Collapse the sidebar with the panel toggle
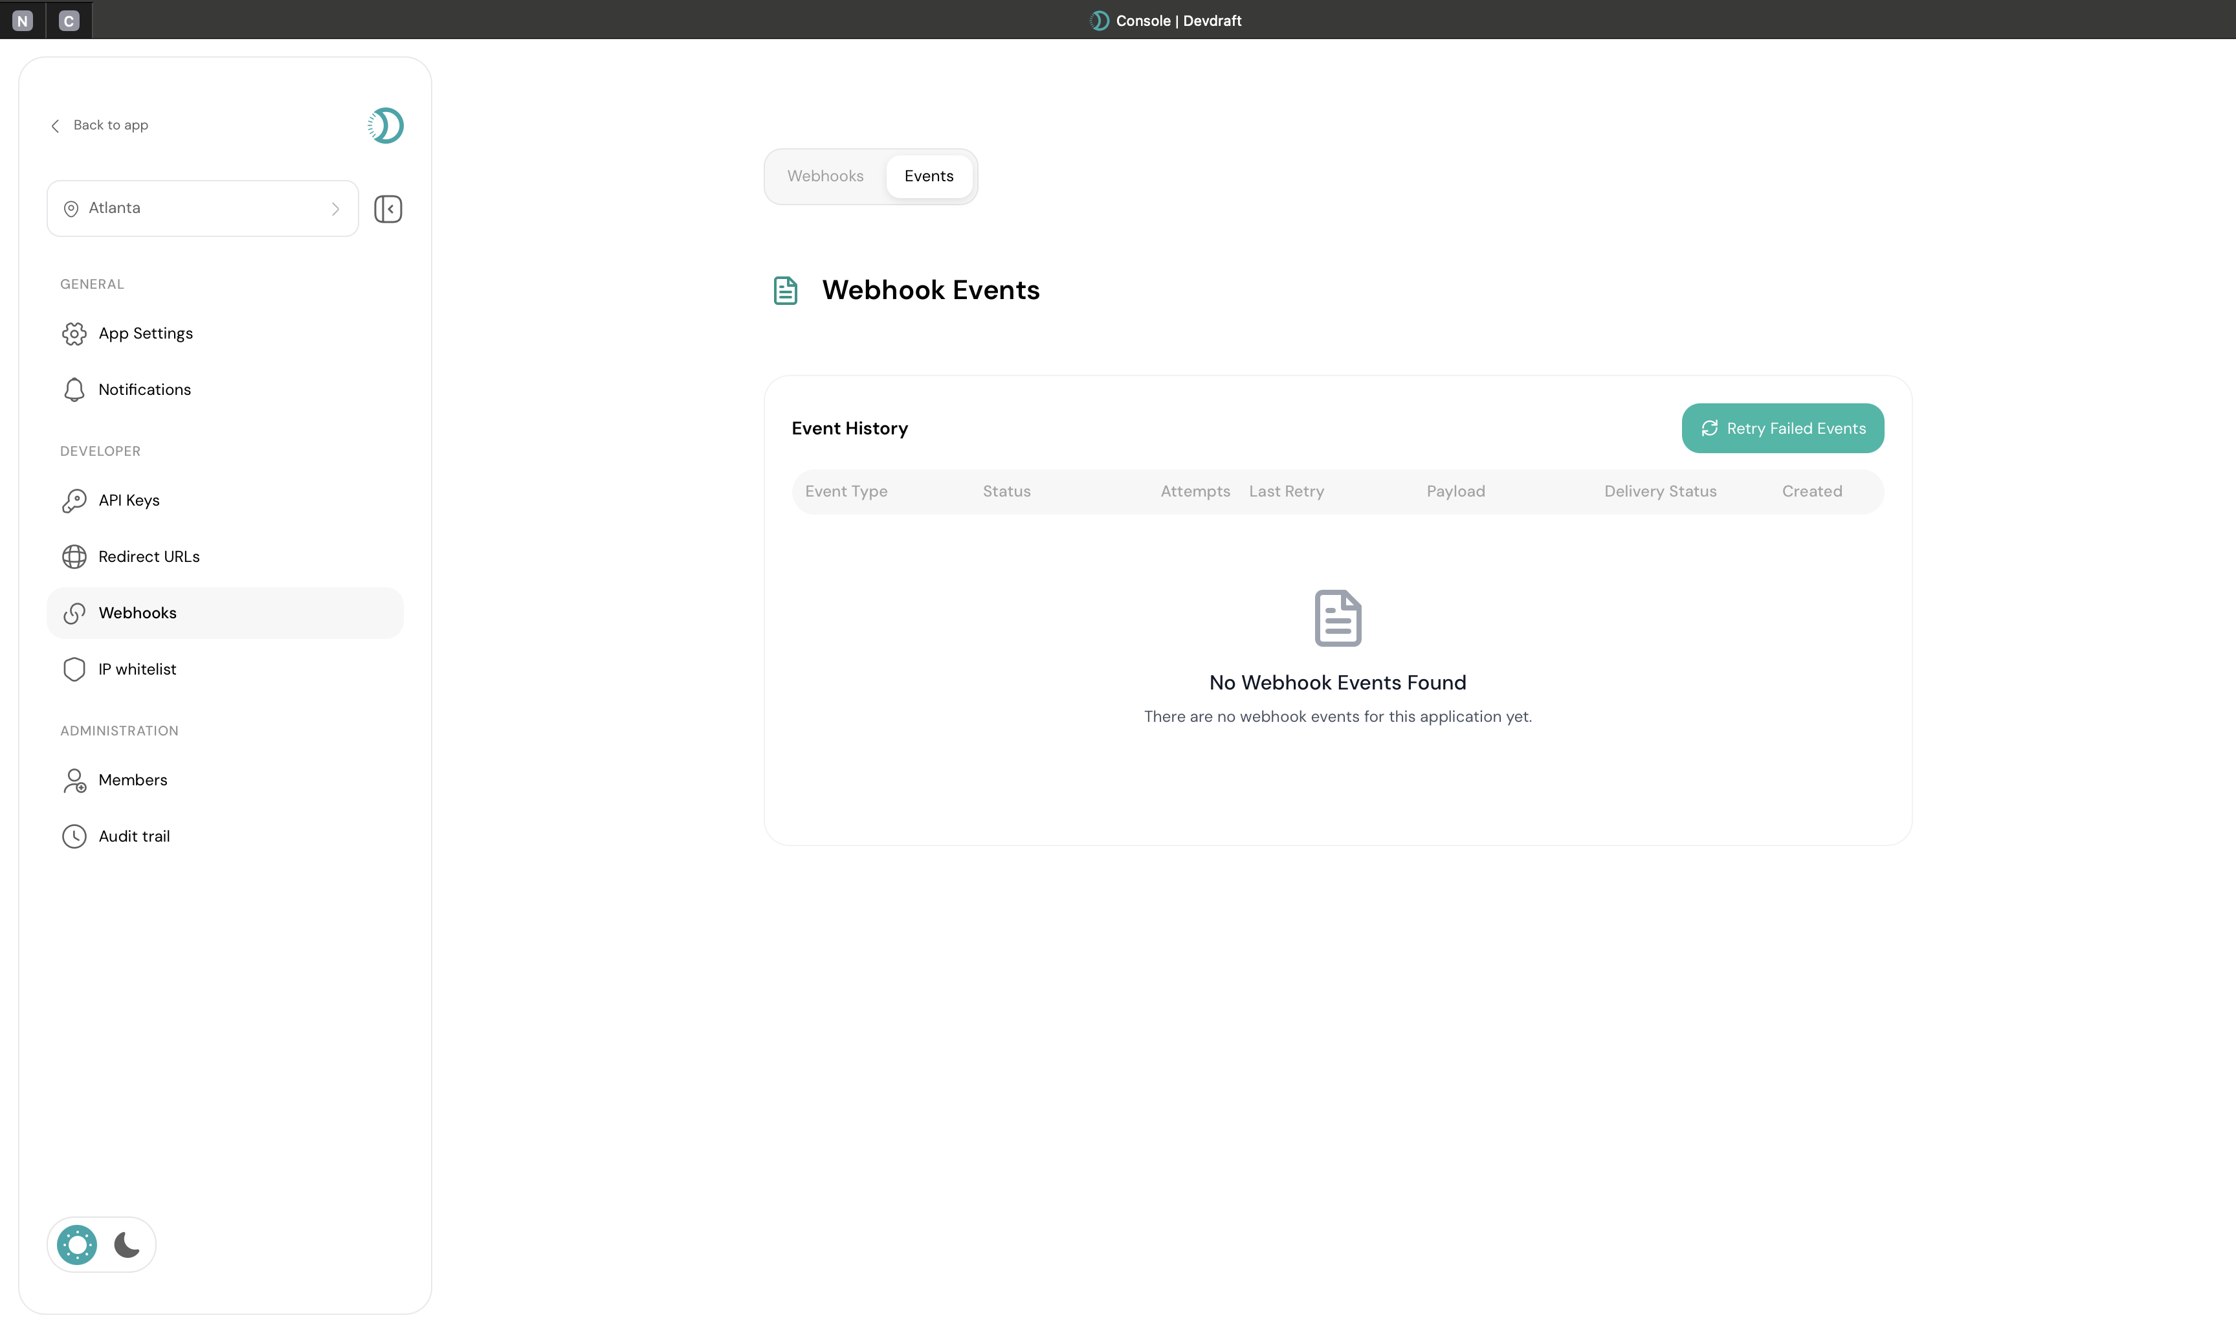Image resolution: width=2236 pixels, height=1333 pixels. point(388,208)
